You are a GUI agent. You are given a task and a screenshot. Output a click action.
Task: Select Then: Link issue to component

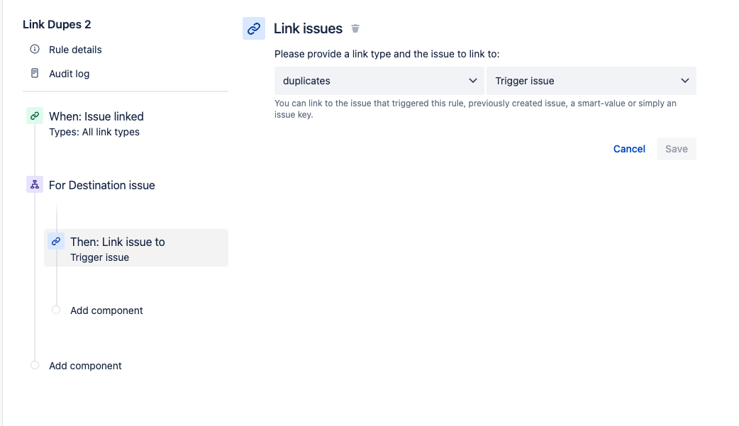pyautogui.click(x=136, y=248)
